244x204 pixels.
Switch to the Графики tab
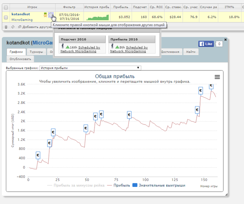[16, 52]
